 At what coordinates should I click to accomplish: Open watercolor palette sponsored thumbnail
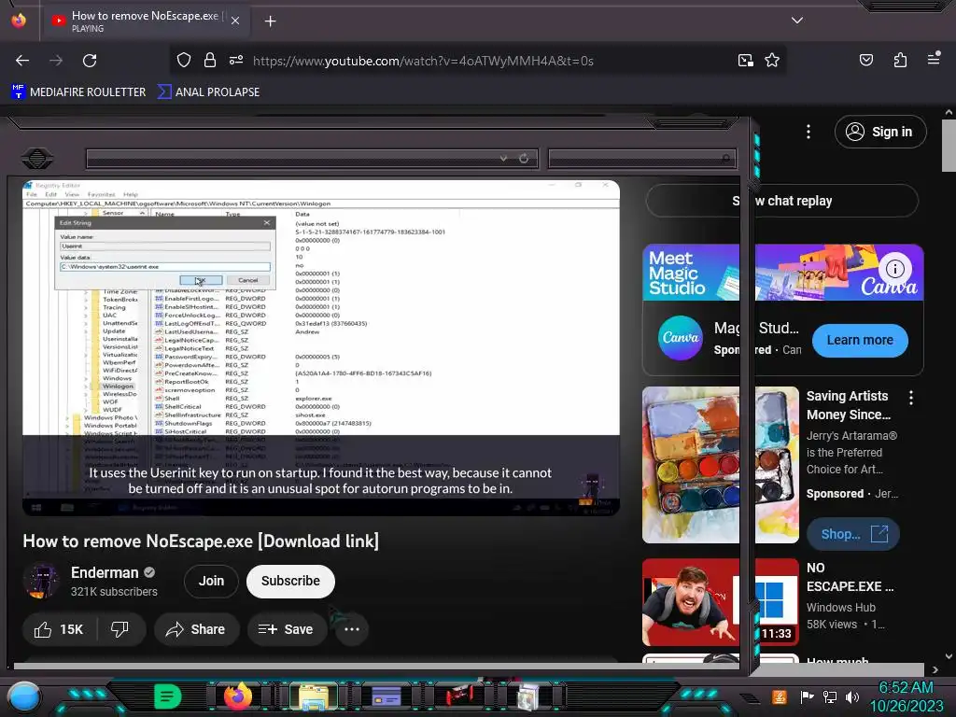coord(720,465)
